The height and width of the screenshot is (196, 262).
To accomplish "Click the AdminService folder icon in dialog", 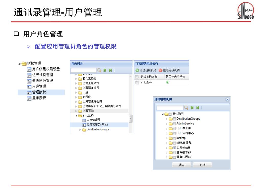I will click(170, 124).
